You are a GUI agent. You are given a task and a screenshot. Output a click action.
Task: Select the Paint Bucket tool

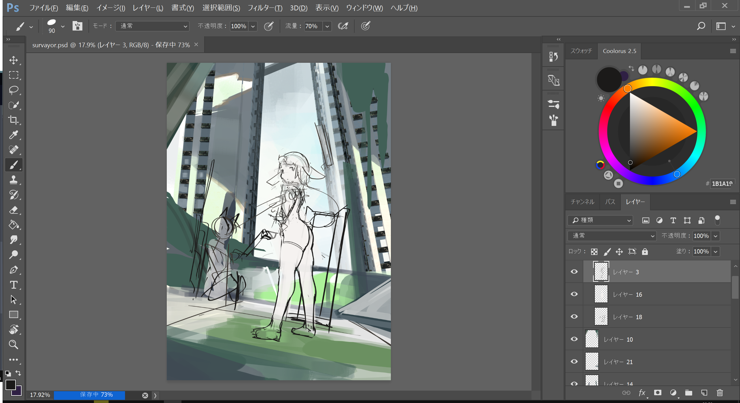point(14,225)
